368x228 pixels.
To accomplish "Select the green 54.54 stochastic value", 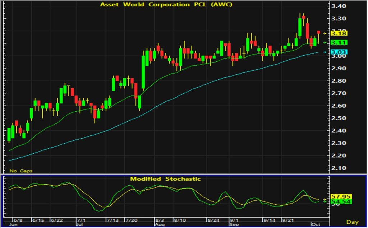I will 341,202.
